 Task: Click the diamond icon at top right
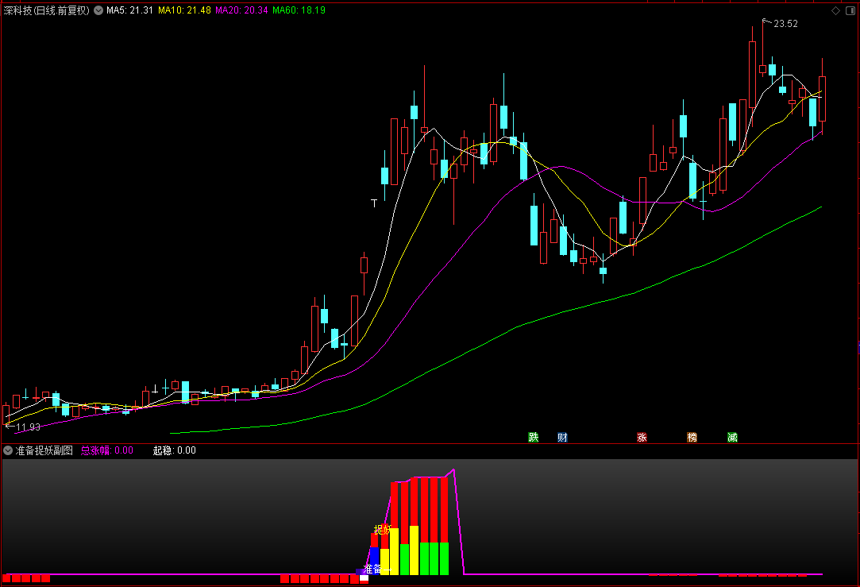tap(836, 10)
